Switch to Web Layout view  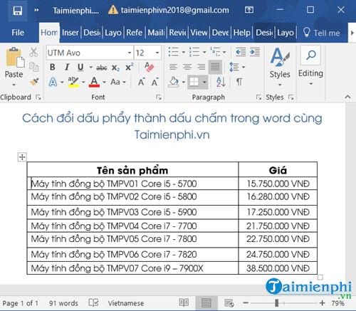coord(229,303)
